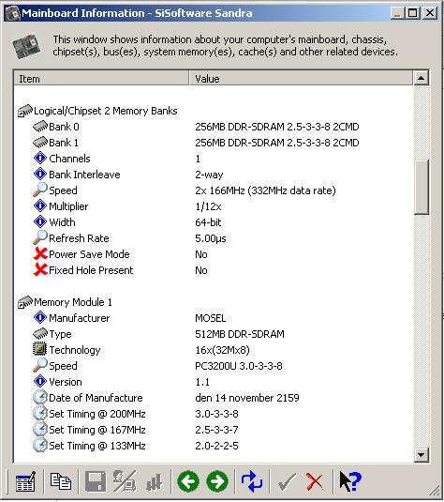The width and height of the screenshot is (444, 502).
Task: Click the grey checkmark OK icon
Action: click(287, 481)
